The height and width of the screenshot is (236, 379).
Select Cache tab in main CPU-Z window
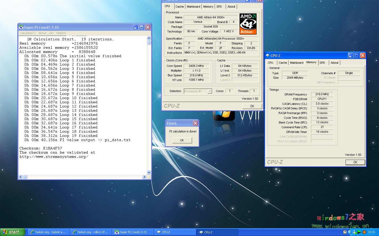tap(180, 7)
